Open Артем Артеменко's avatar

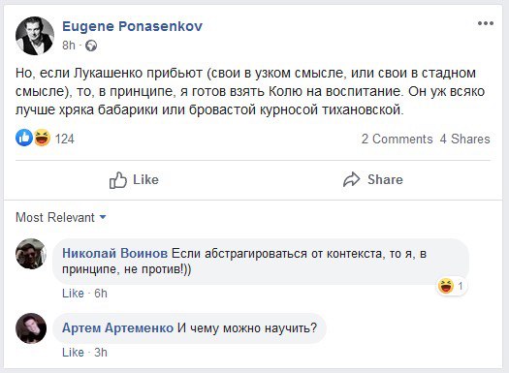(x=31, y=328)
